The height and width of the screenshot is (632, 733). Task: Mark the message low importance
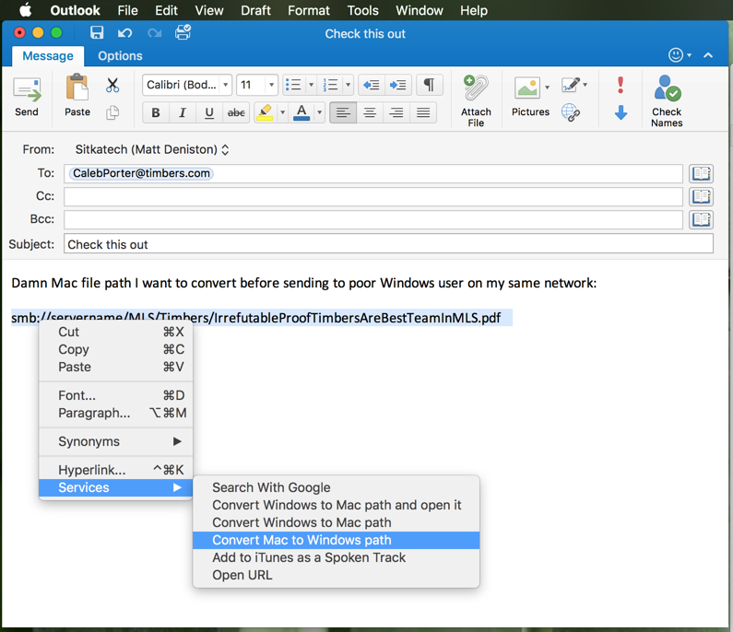pyautogui.click(x=621, y=112)
